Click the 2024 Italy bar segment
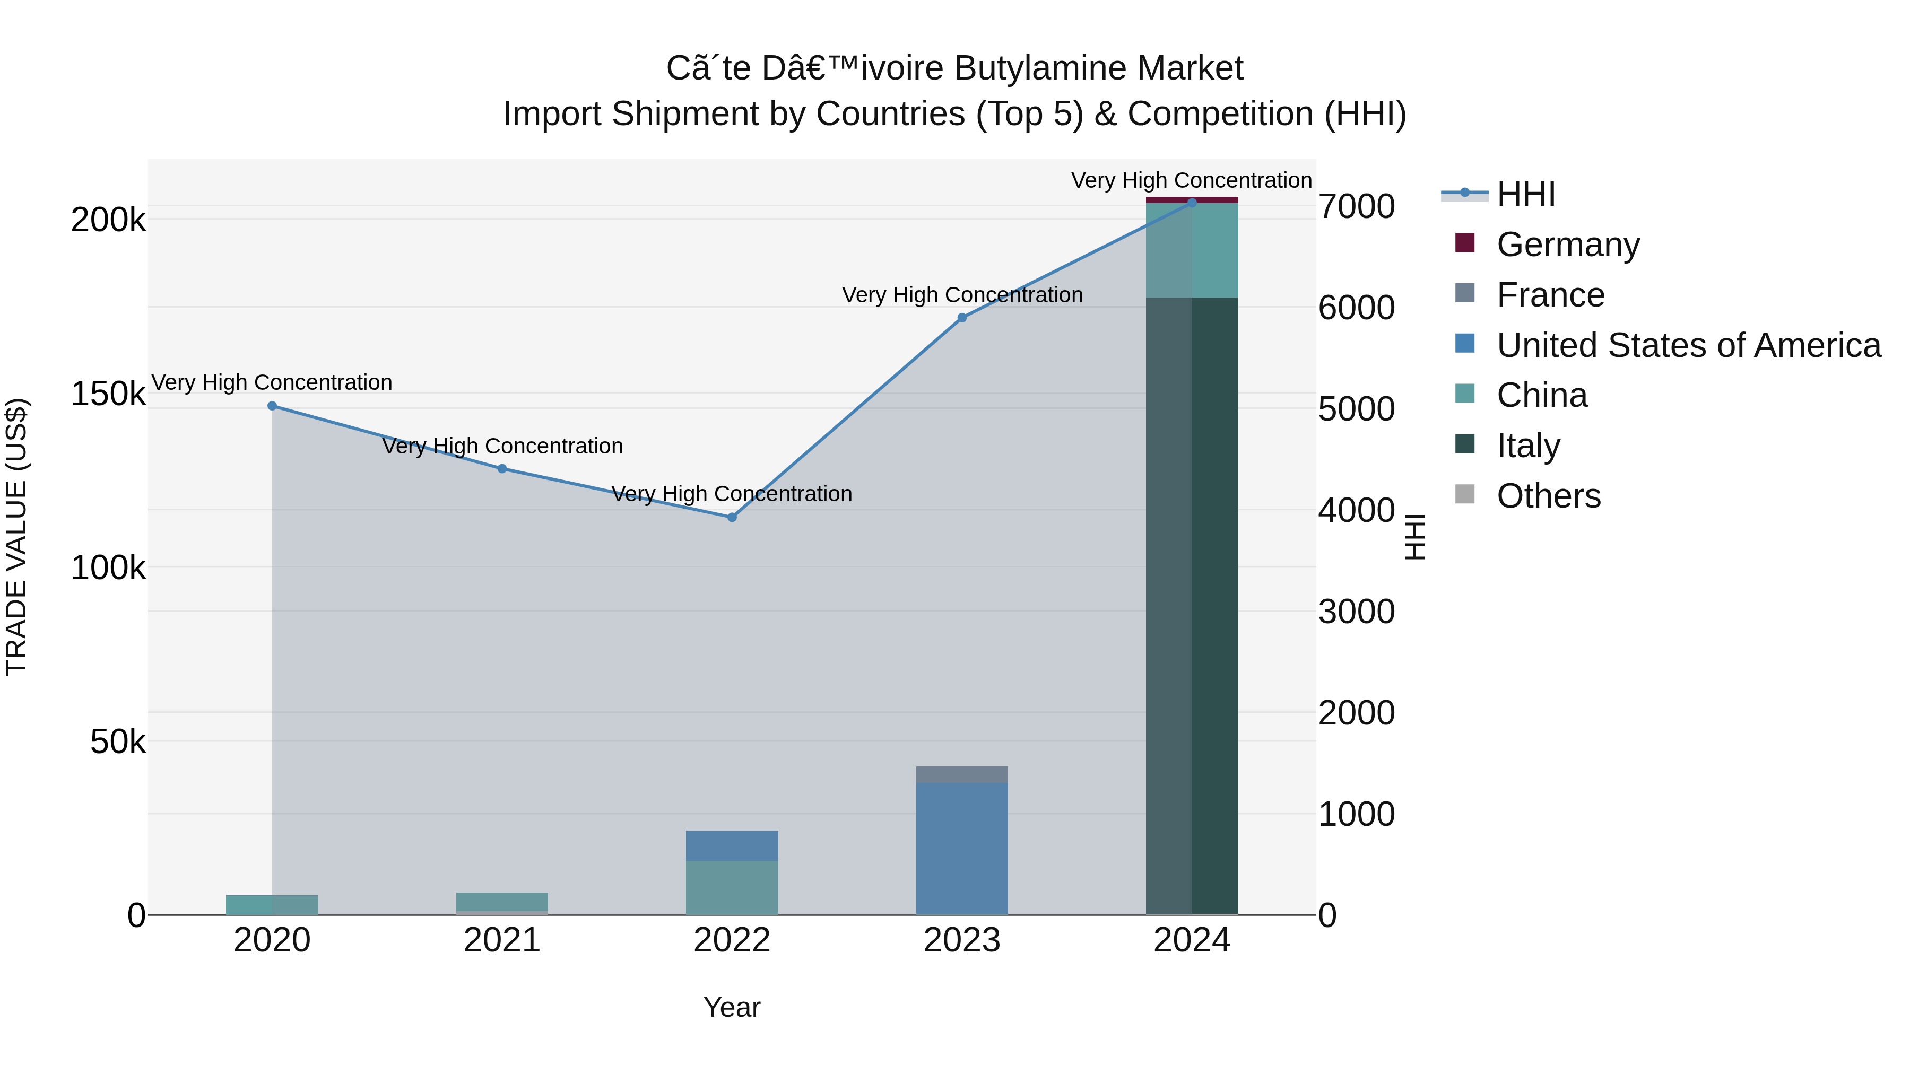 tap(1192, 606)
